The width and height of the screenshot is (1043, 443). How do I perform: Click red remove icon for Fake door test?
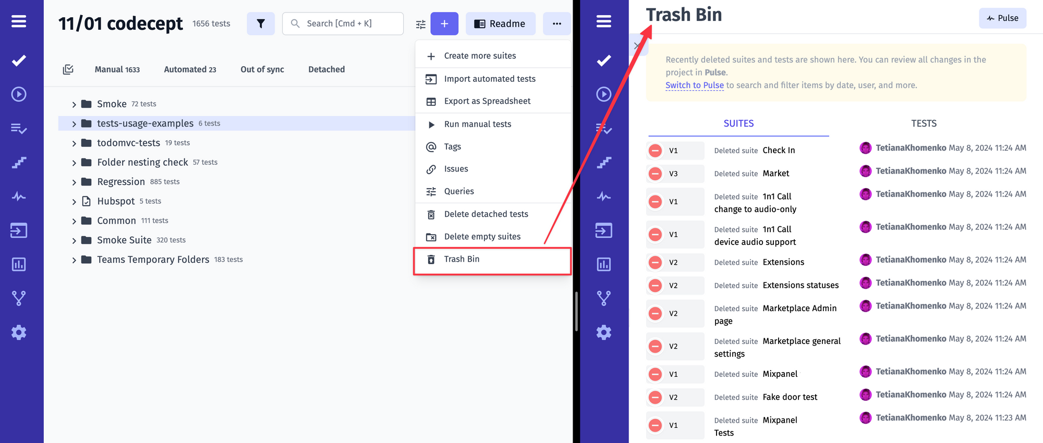click(x=656, y=397)
